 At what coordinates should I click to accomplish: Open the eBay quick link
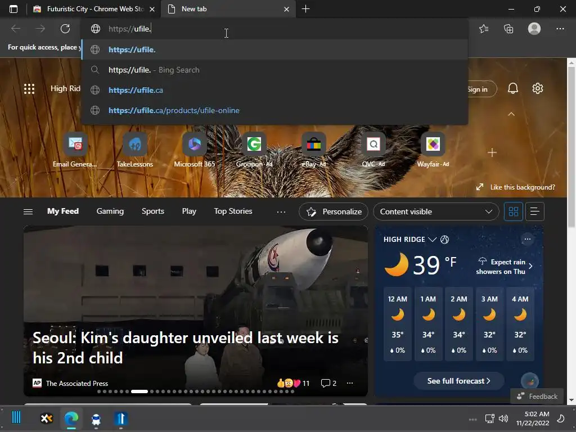pos(314,151)
